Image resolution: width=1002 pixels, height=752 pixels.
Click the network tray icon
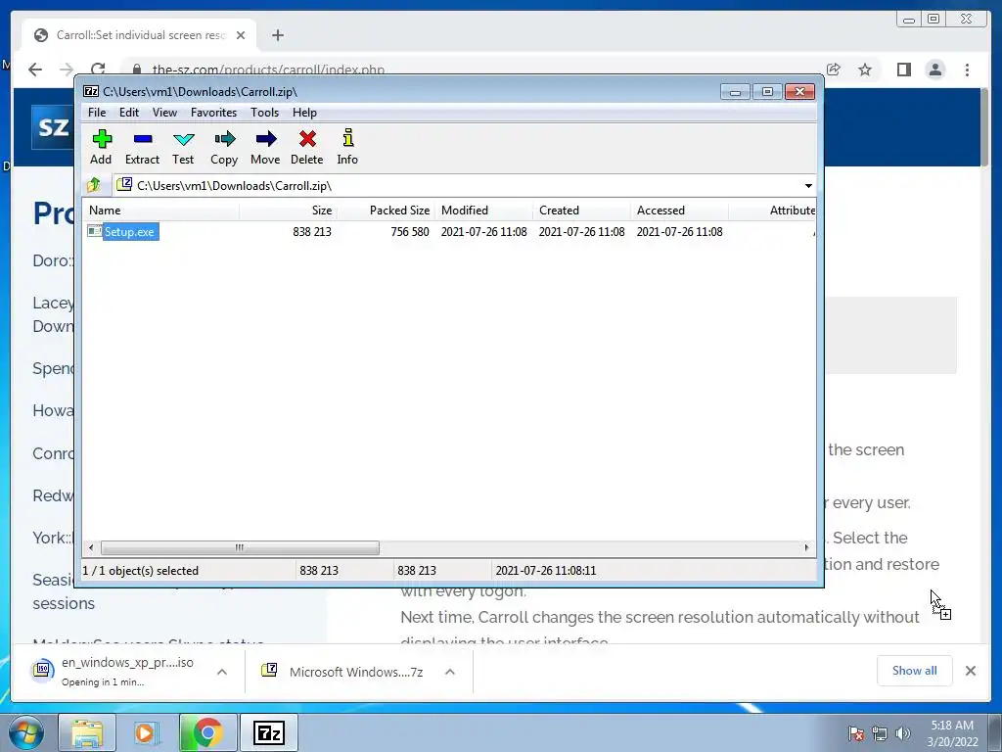pyautogui.click(x=880, y=733)
